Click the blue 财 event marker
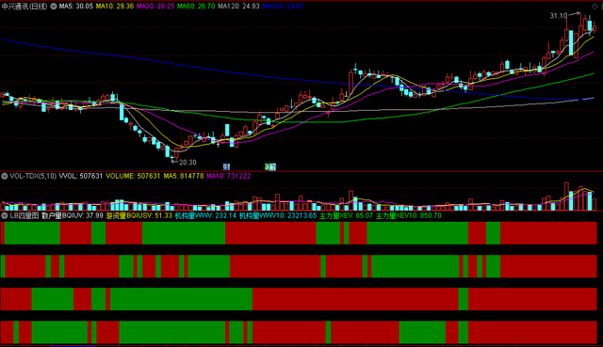603x347 pixels. [226, 166]
